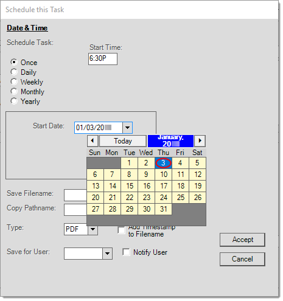Viewport: 283px width, 301px height.
Task: Set date to day 27
Action: pos(95,209)
